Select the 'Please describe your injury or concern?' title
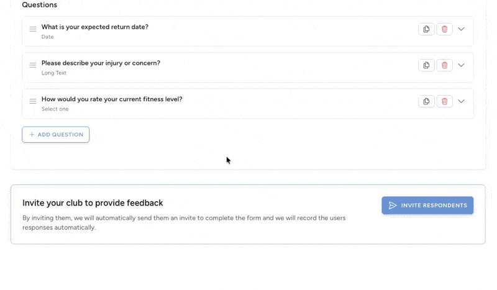This screenshot has width=497, height=290. point(101,63)
